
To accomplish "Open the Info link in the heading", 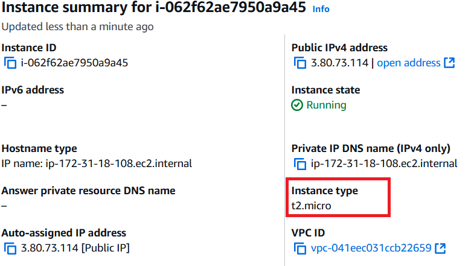I will (x=321, y=9).
